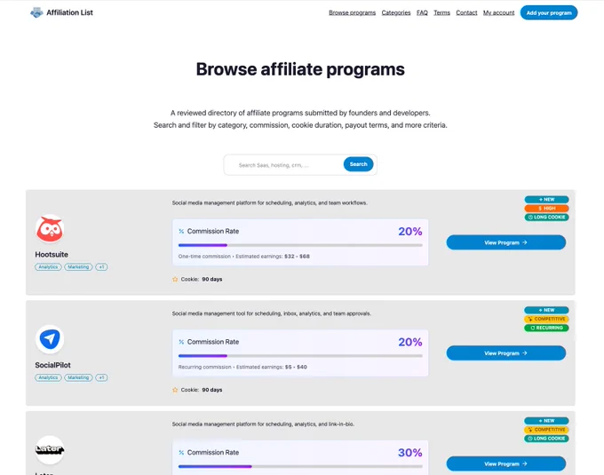Click SocialPilot commission rate progress bar
Viewport: 604px width, 475px height.
coord(300,356)
